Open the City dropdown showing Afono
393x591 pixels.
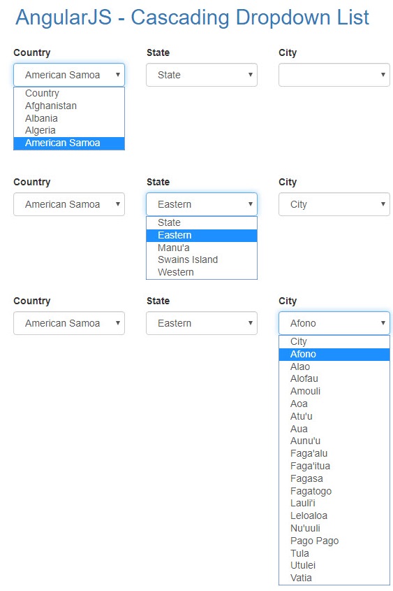334,323
